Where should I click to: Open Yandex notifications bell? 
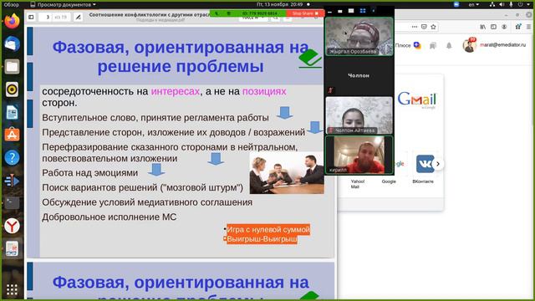[449, 46]
